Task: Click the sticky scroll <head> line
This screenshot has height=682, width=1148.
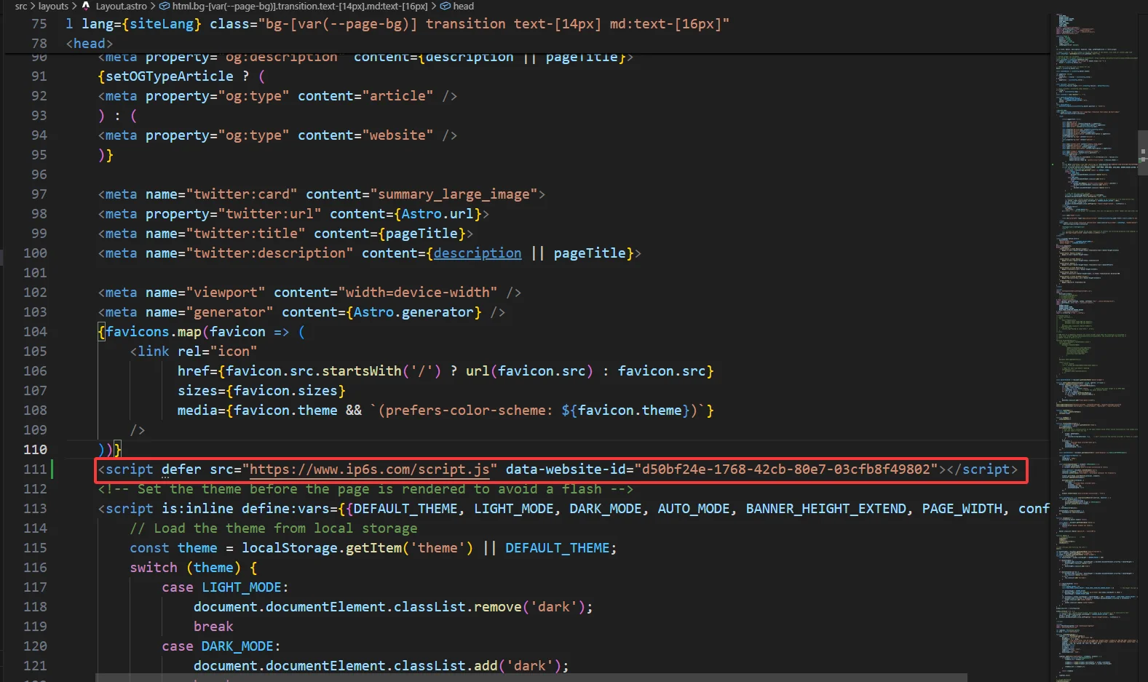Action: [90, 44]
